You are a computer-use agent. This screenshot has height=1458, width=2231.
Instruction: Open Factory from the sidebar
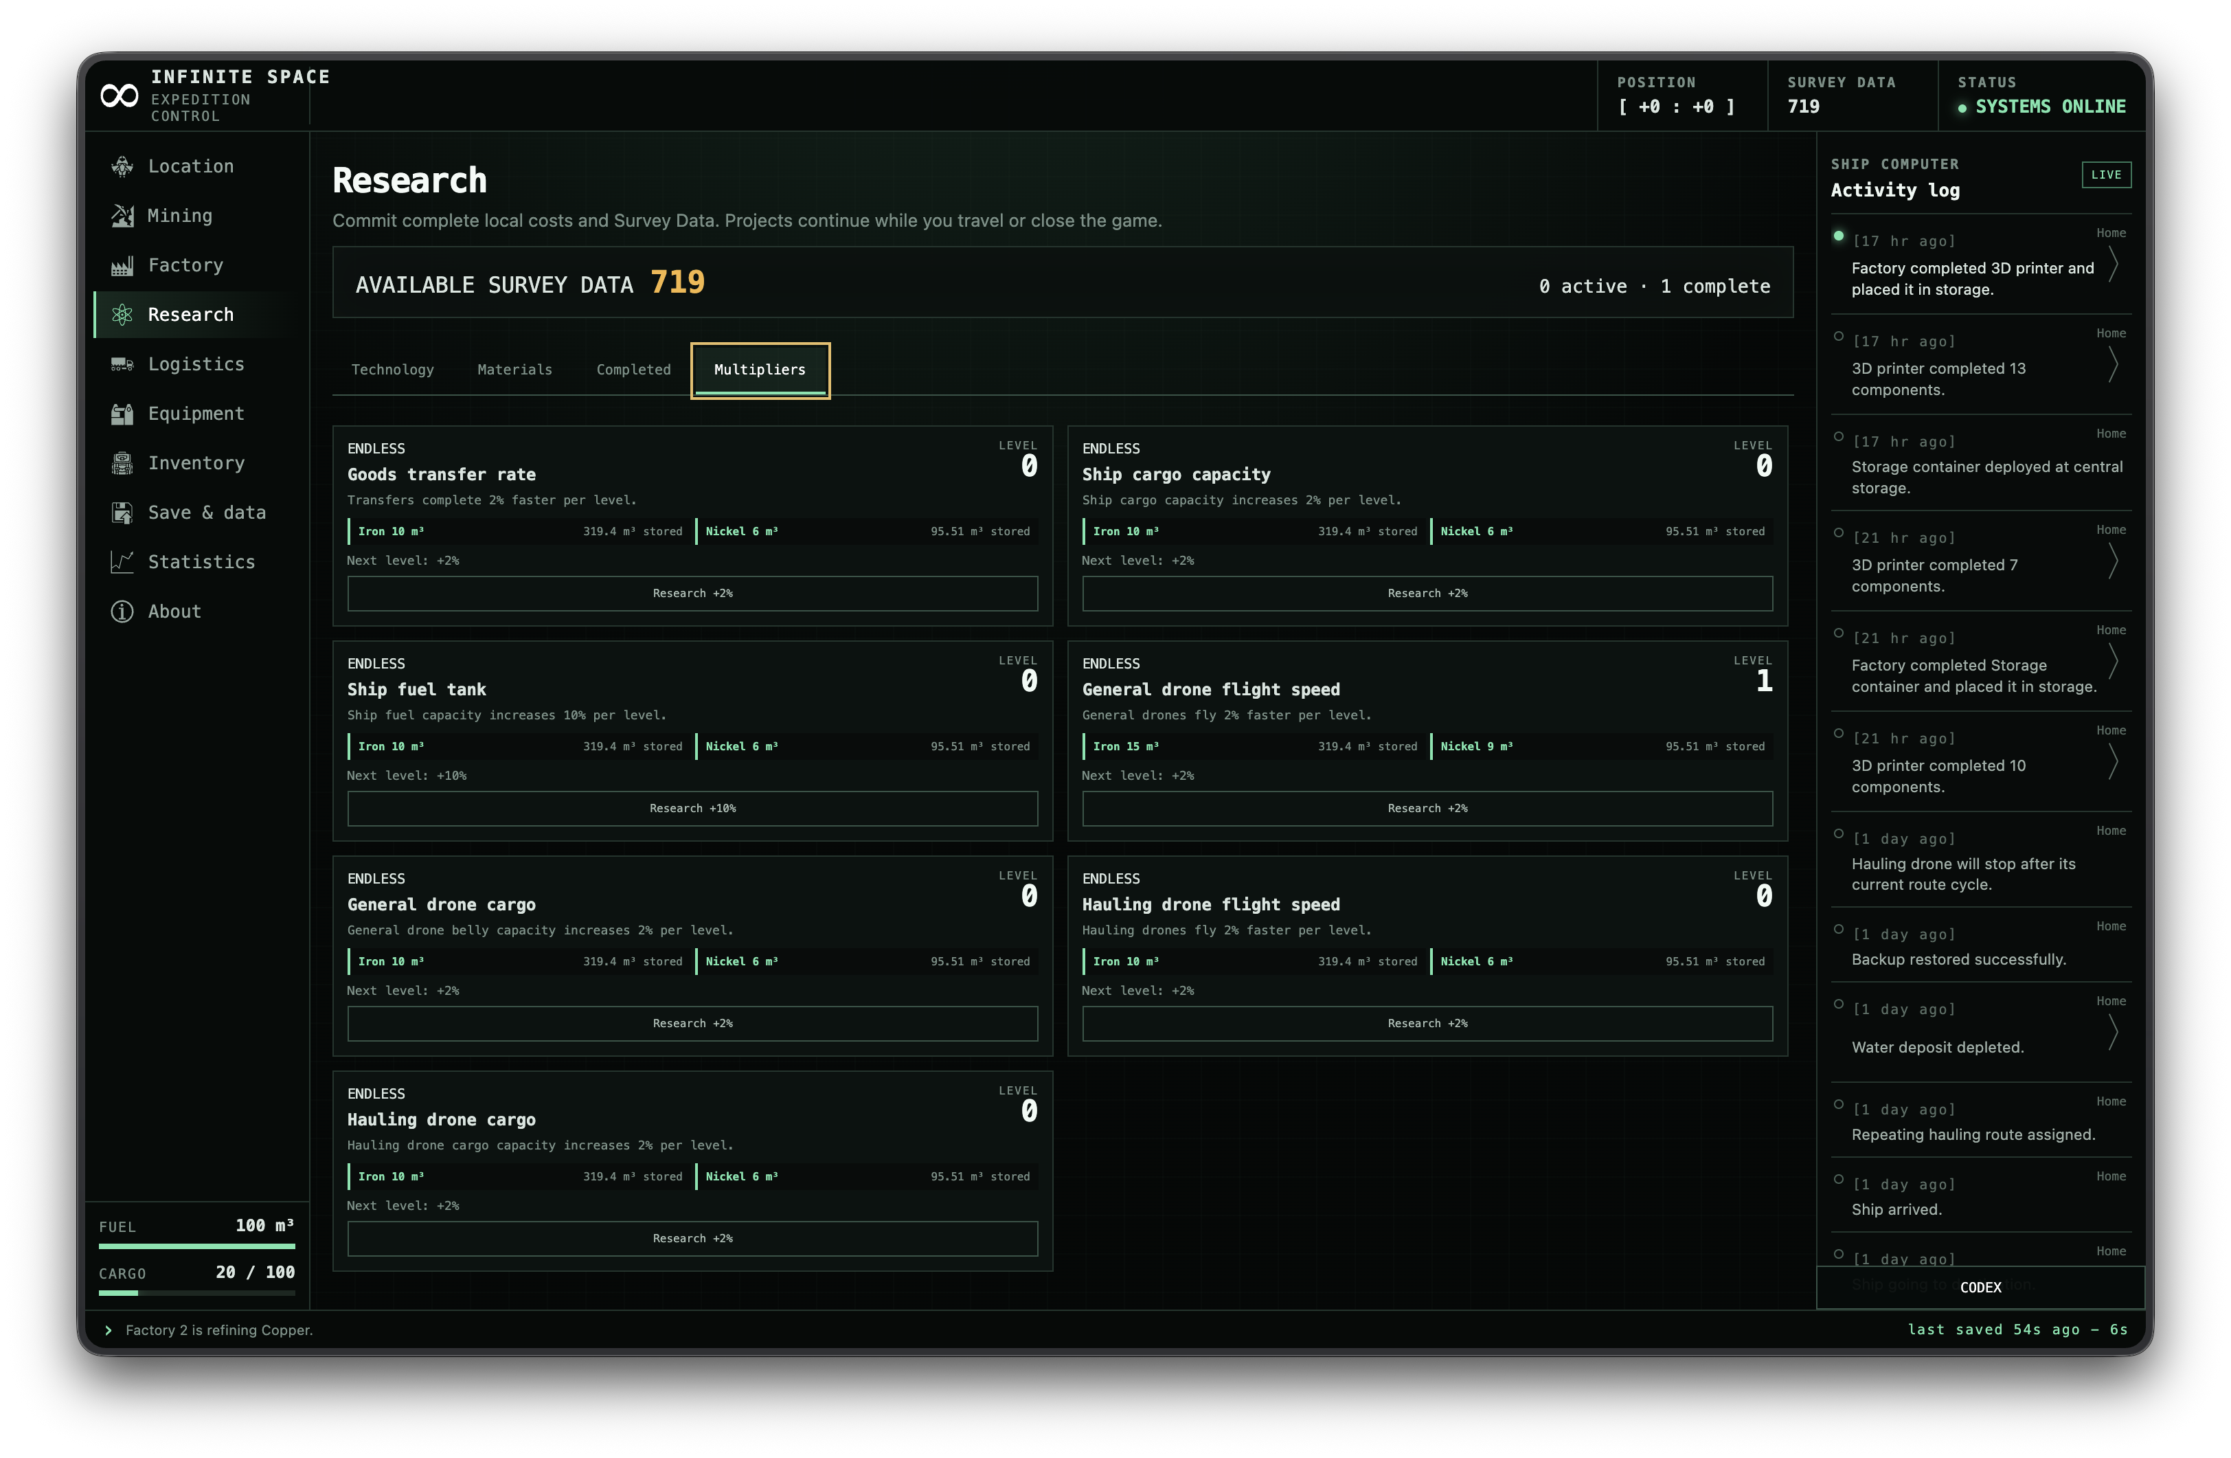pyautogui.click(x=197, y=265)
